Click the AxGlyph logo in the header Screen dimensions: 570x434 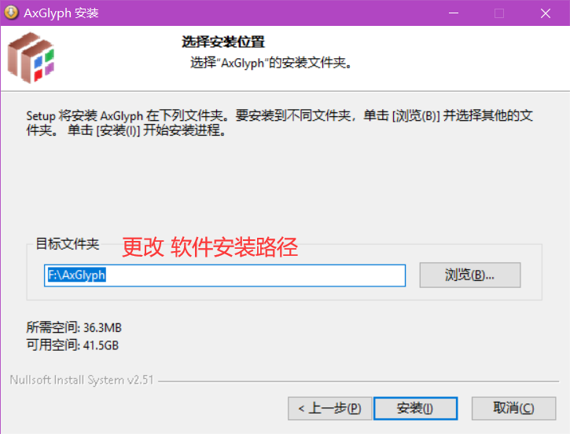tap(31, 58)
